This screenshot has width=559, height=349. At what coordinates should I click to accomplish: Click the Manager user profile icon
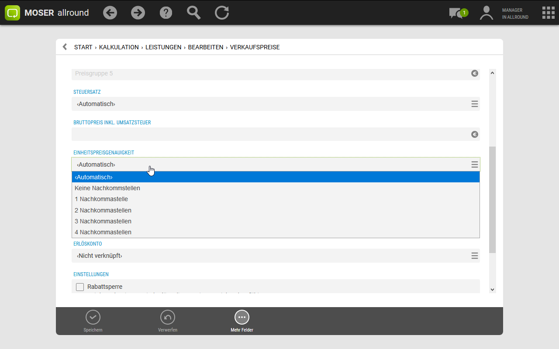486,13
